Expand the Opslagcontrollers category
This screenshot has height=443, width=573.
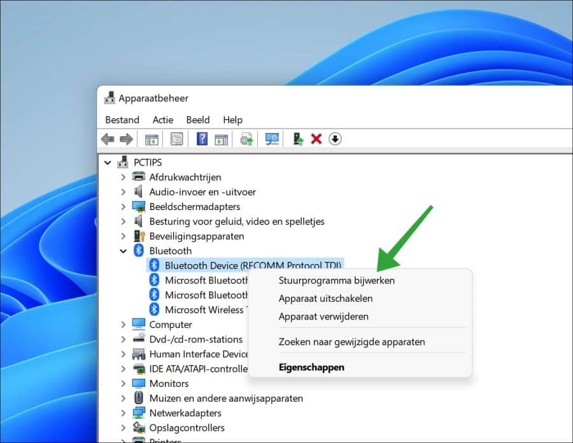coord(123,428)
